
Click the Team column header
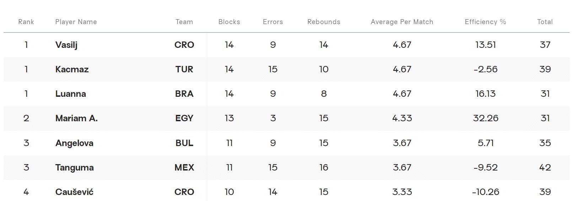[x=184, y=22]
